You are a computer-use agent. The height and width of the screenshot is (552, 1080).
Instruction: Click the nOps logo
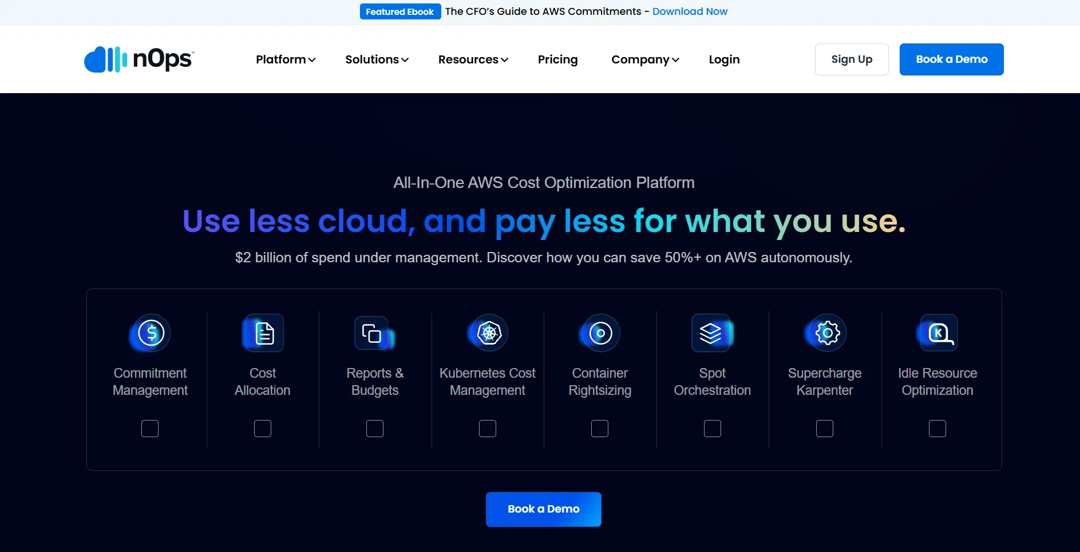coord(139,59)
